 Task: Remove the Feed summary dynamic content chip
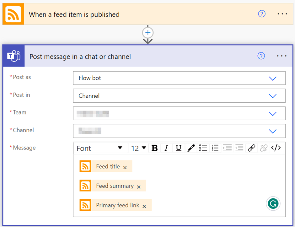138,186
